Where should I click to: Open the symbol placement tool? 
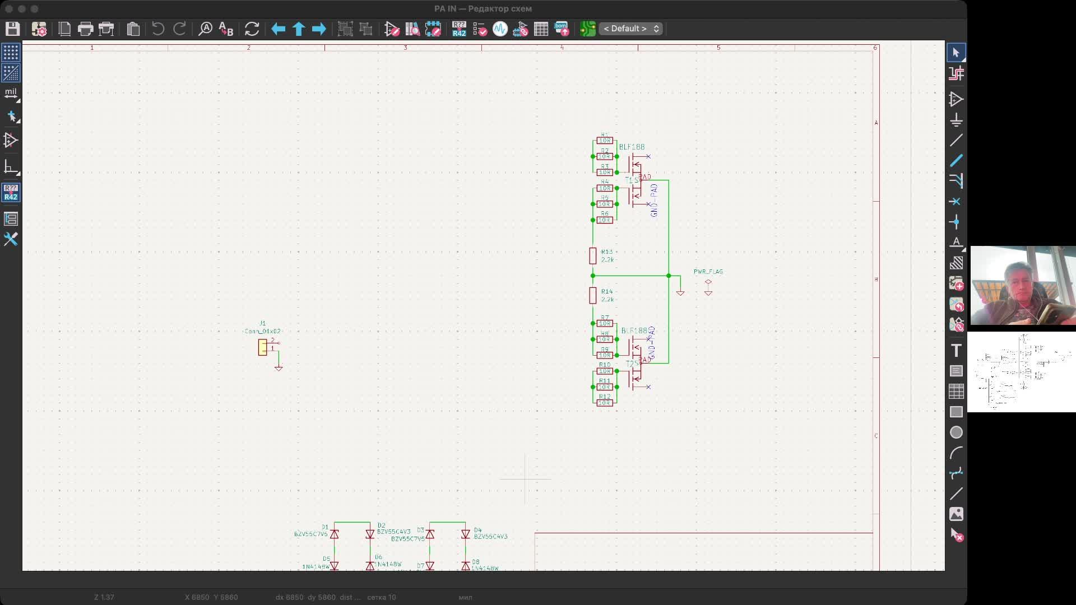[957, 99]
